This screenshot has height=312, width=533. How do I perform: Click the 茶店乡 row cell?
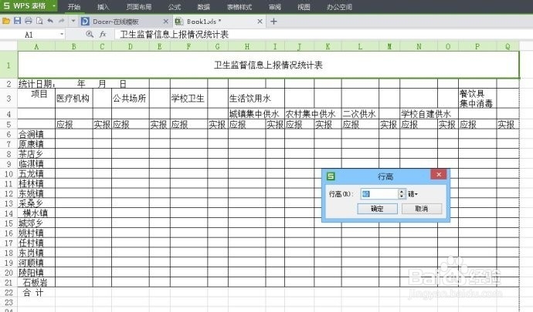(x=36, y=154)
